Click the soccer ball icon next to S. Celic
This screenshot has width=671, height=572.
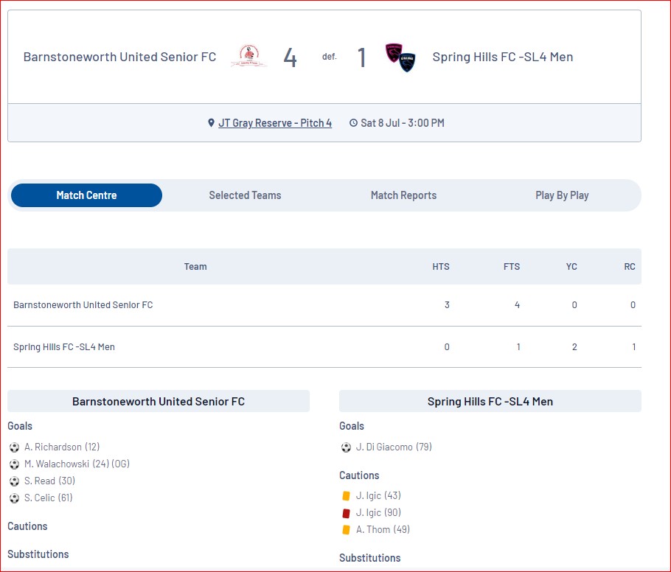tap(14, 498)
